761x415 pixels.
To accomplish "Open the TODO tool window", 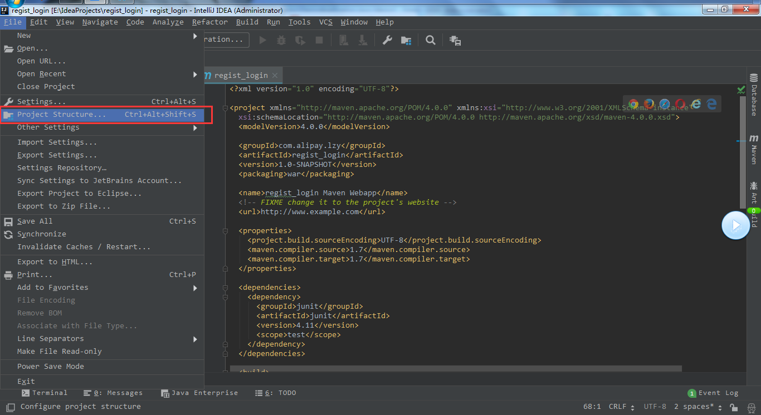I will 276,393.
